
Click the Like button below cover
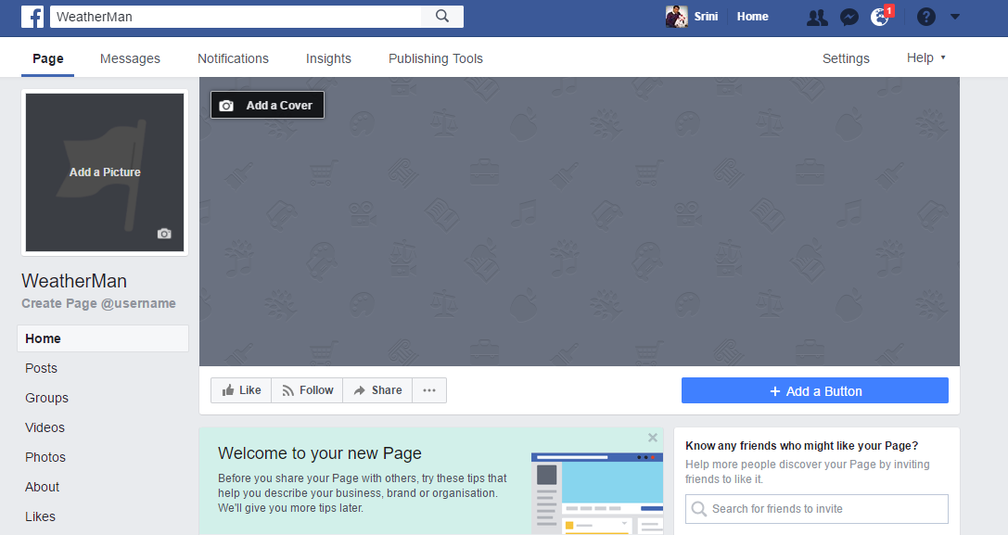[241, 390]
